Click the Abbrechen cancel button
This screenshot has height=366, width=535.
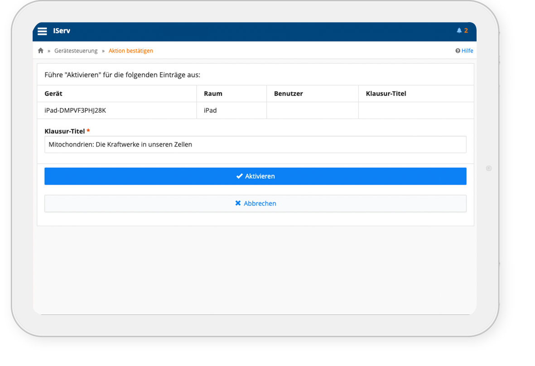(255, 204)
